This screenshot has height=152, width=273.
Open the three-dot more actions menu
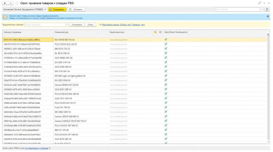click(264, 3)
